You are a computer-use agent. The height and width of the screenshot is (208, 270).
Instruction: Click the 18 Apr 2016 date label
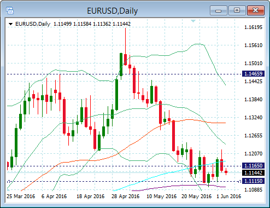pyautogui.click(x=90, y=197)
